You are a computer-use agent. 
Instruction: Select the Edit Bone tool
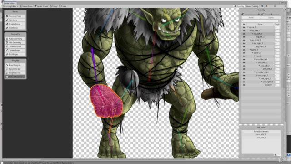tap(15, 20)
